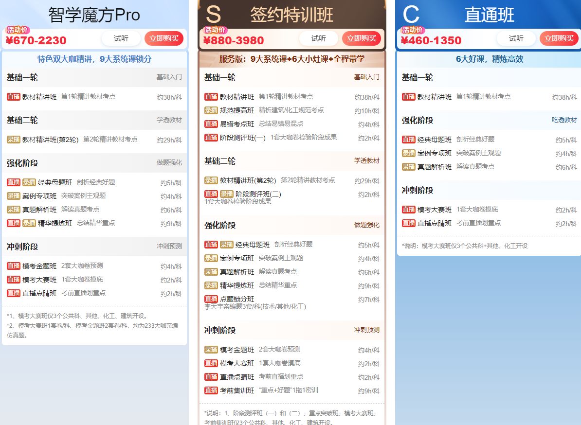Click 试听 button under 智学魔方Pro
The height and width of the screenshot is (425, 581).
click(x=121, y=38)
